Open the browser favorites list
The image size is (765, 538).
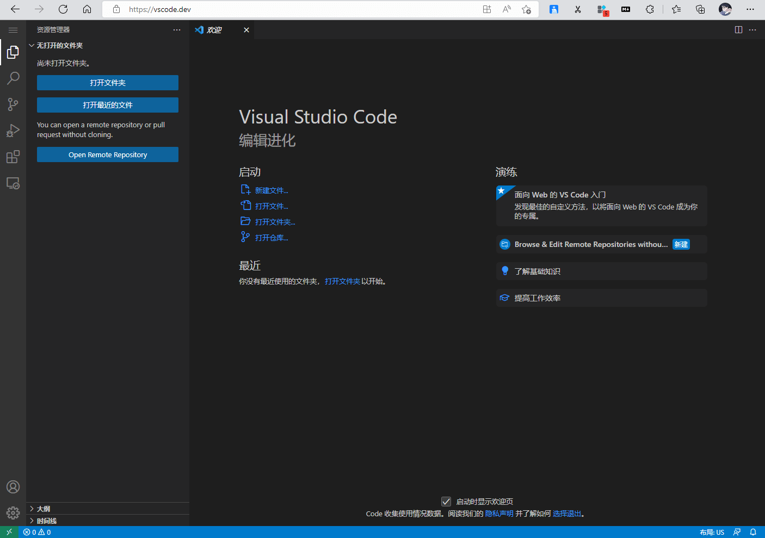(676, 9)
